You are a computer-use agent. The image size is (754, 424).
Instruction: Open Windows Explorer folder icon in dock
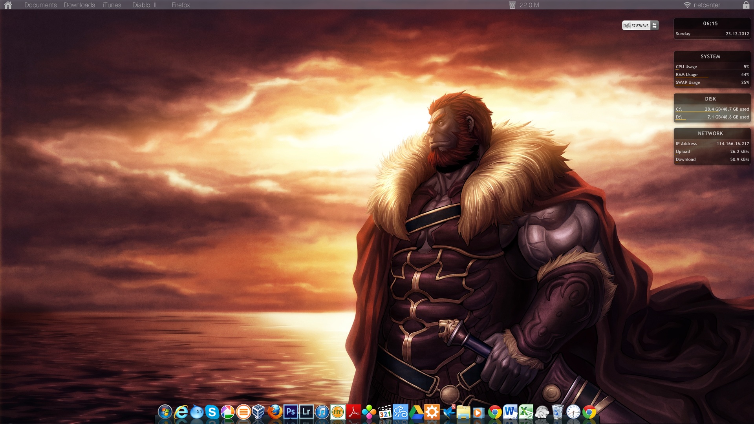[463, 412]
